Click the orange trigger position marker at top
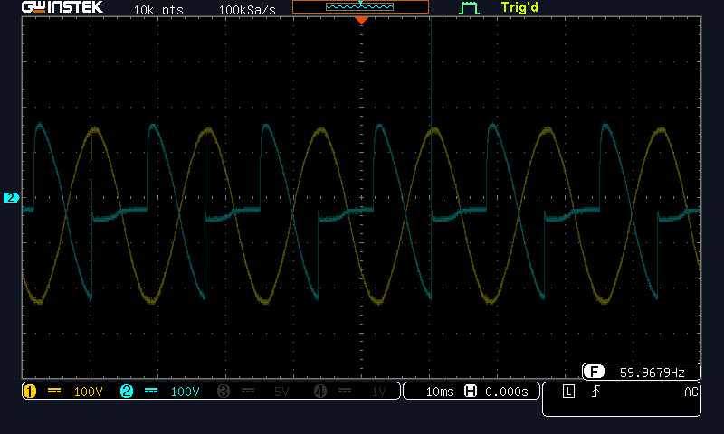The width and height of the screenshot is (724, 434). tap(361, 20)
